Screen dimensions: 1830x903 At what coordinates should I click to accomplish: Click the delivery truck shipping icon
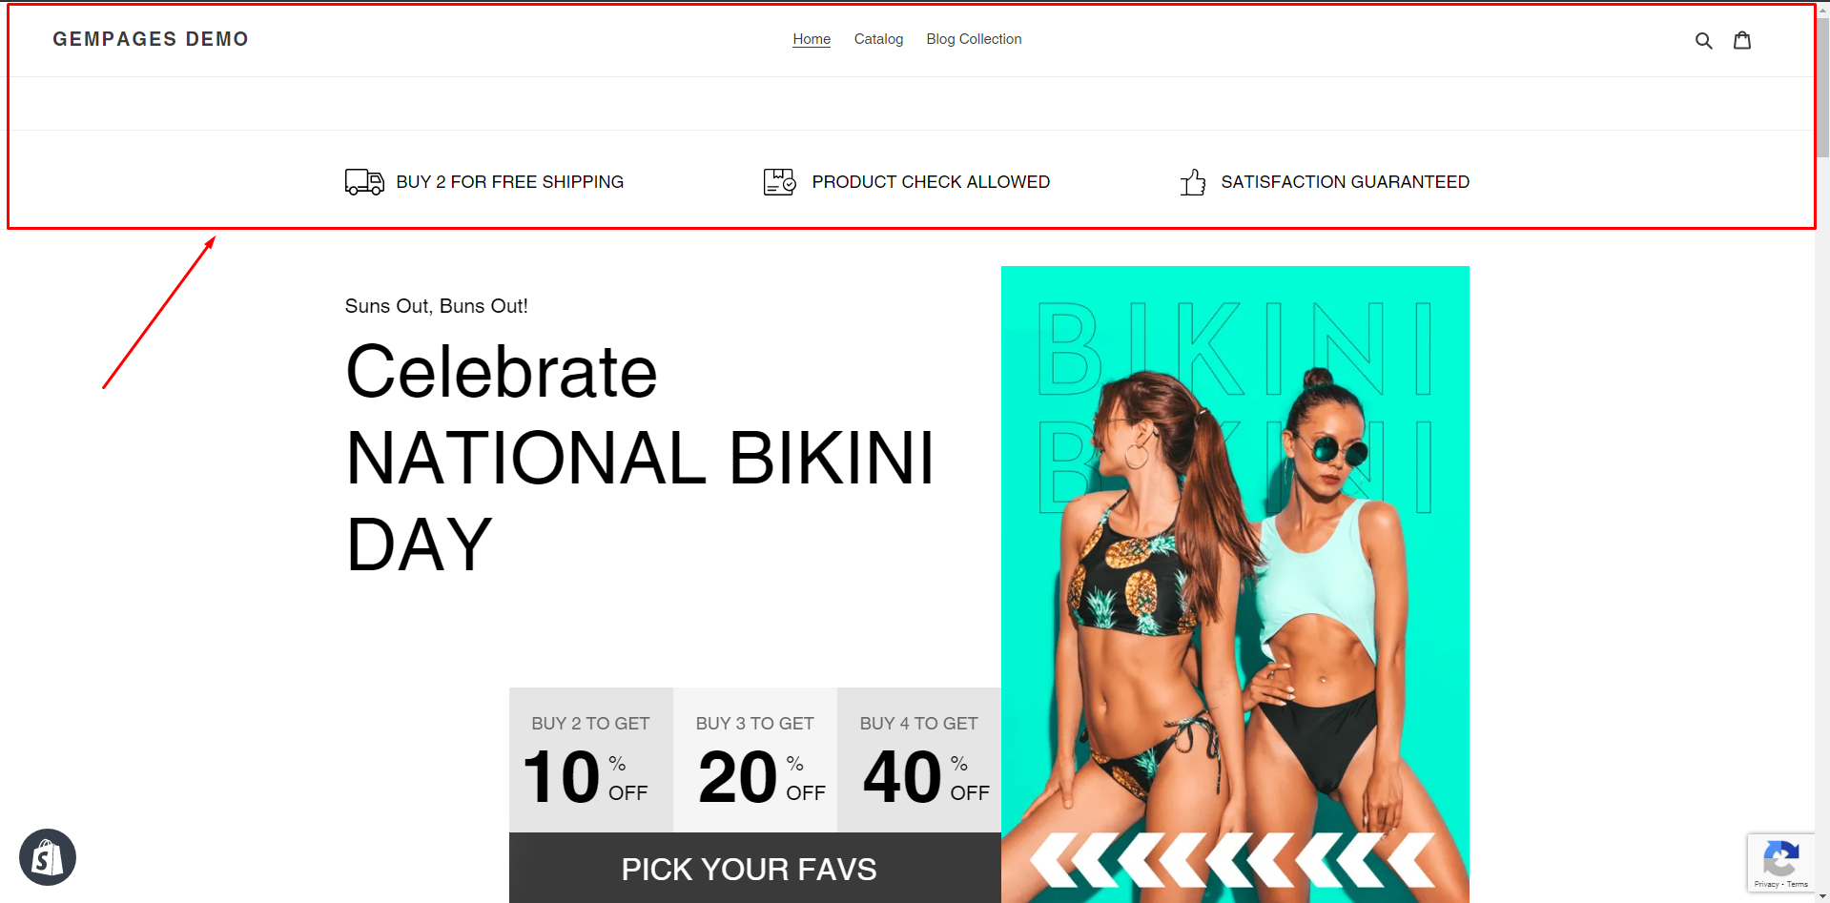tap(364, 182)
